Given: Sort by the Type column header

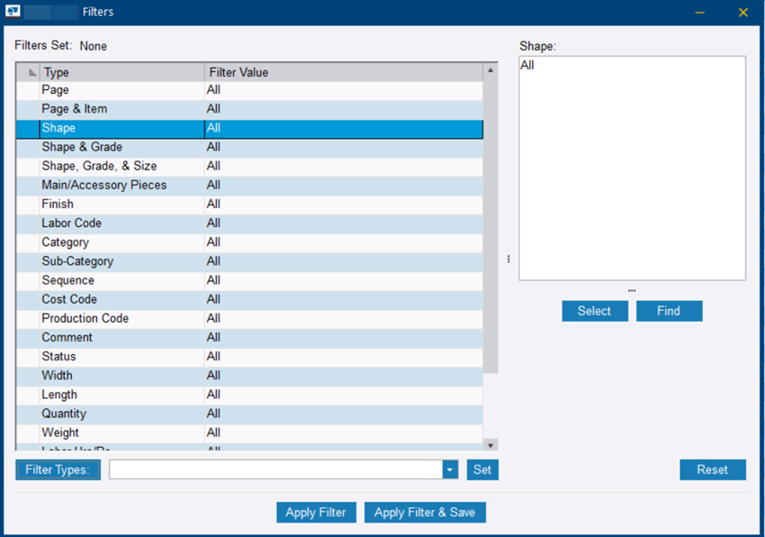Looking at the screenshot, I should [121, 73].
